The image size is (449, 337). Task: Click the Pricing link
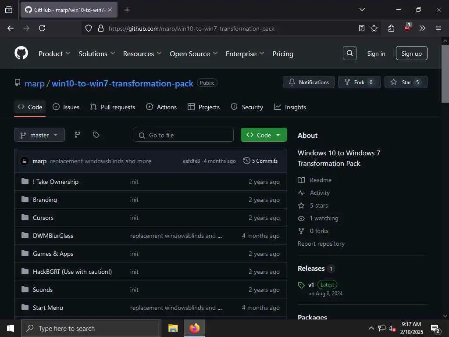point(283,54)
